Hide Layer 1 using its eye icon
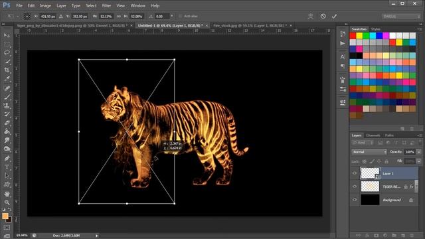This screenshot has height=239, width=425. (x=355, y=173)
